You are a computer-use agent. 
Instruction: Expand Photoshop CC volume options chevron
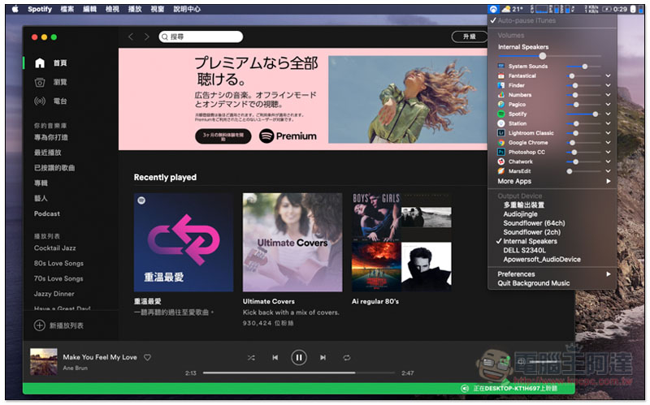608,152
